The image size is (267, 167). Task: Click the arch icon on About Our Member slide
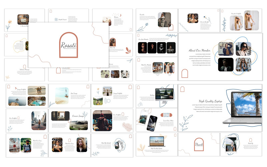coord(185,73)
